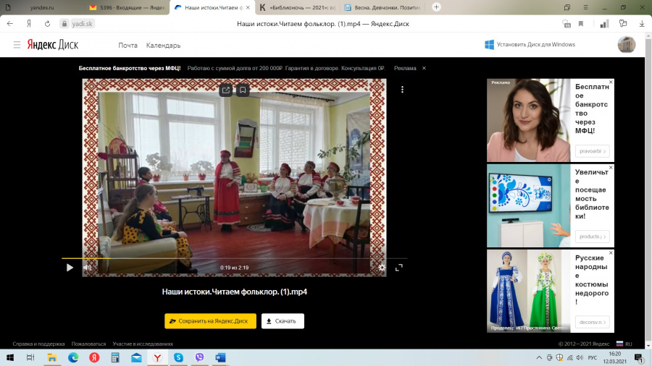Click the share icon above video
The width and height of the screenshot is (652, 366).
(x=226, y=90)
